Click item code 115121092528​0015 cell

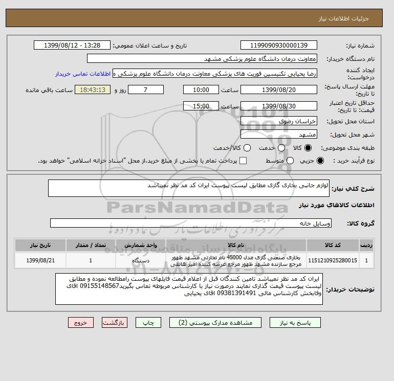point(333,260)
